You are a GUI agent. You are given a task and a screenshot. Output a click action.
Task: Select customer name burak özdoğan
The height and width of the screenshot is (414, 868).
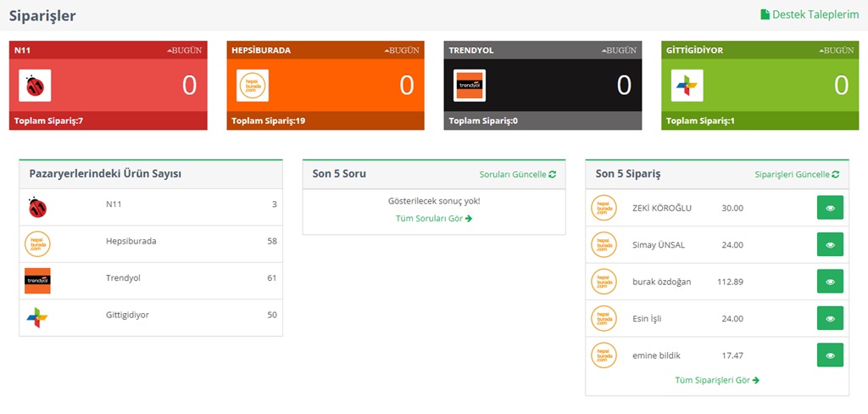661,282
